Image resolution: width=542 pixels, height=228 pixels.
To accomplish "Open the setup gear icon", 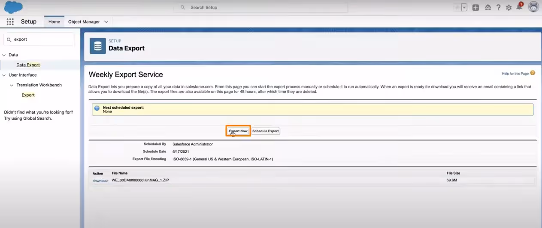I will tap(509, 7).
